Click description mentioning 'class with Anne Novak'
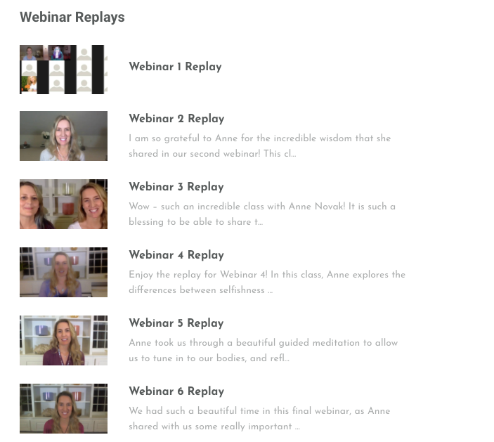Screen dimensions: 494x442 point(262,214)
